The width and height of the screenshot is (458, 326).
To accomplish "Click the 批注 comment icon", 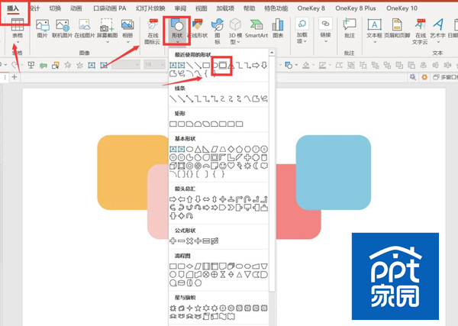I will point(350,28).
